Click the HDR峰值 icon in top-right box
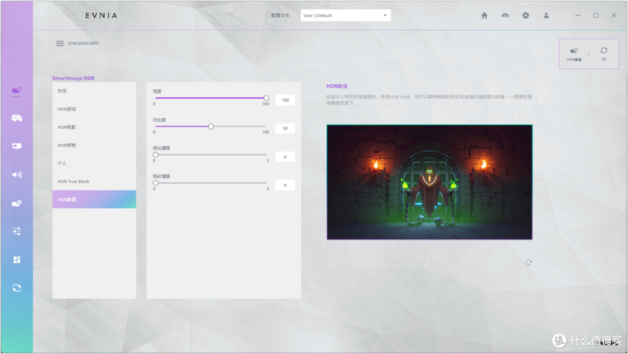The height and width of the screenshot is (354, 628). 574,54
